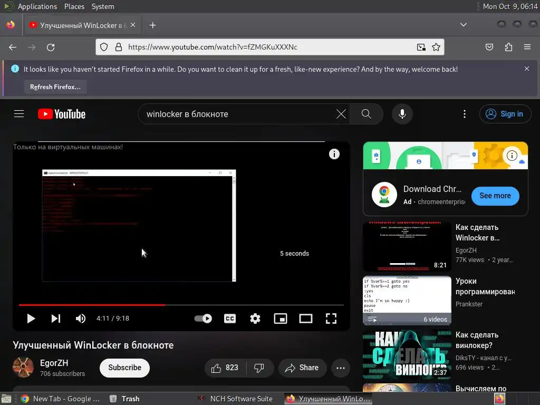
Task: Click 'Как сделать винлокер?' title link
Action: click(x=477, y=340)
